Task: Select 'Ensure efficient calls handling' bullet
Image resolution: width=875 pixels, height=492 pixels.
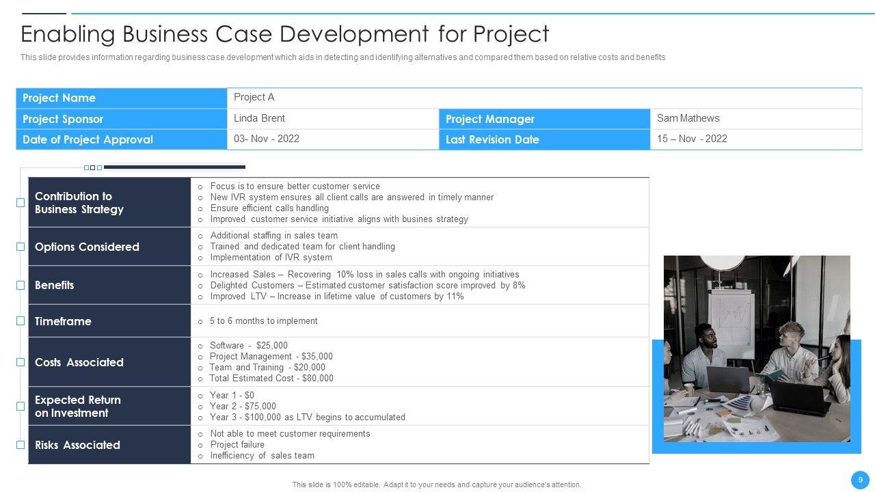Action: (x=269, y=208)
